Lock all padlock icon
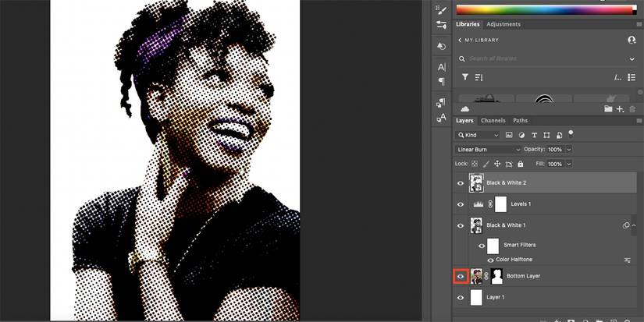The height and width of the screenshot is (322, 644). 521,164
